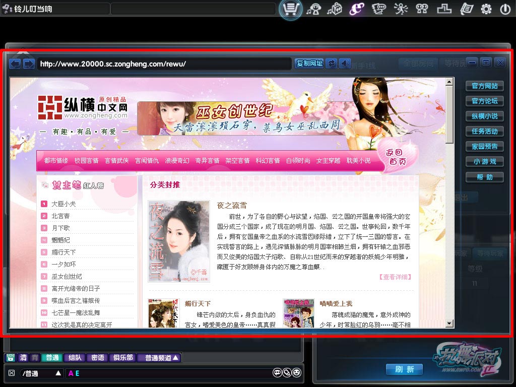Select the 宫闱情仇 category
Screen dimensions: 516x387
coord(147,161)
